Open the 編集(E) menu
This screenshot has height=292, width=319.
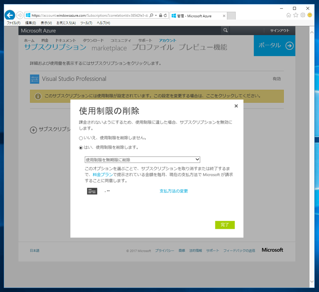[x=31, y=23]
